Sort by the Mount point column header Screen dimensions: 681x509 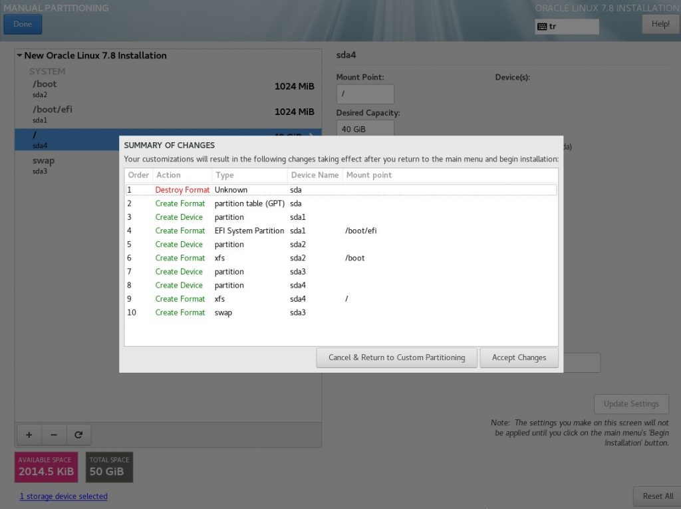pyautogui.click(x=450, y=175)
